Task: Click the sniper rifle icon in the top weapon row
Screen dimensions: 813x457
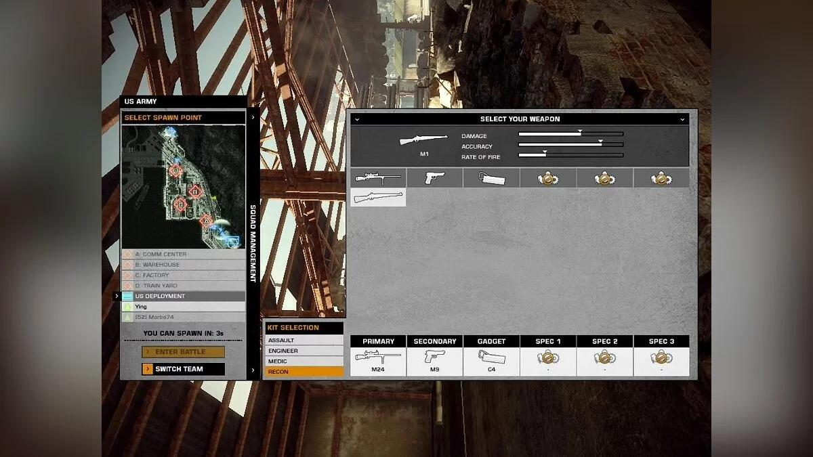Action: pos(378,178)
